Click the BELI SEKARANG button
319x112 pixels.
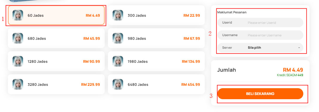click(x=260, y=94)
